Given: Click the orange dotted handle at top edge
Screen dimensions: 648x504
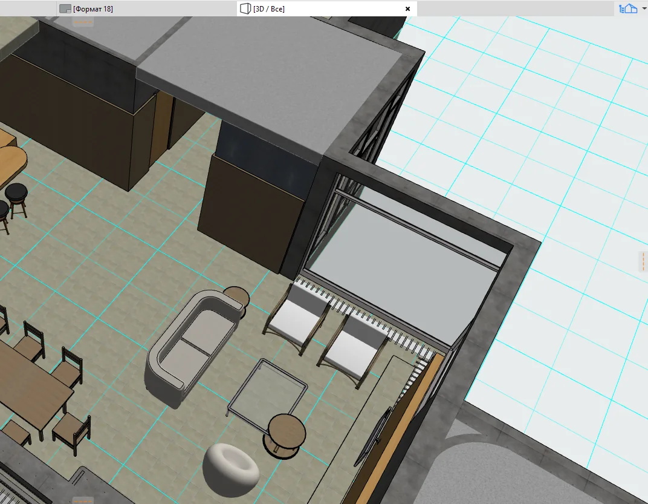Looking at the screenshot, I should pos(83,22).
